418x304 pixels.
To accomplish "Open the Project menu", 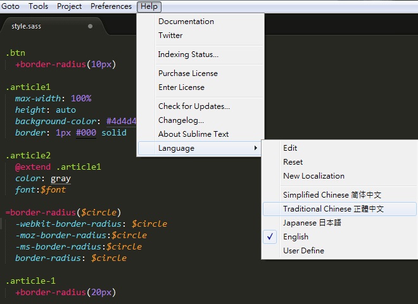I will tap(69, 6).
